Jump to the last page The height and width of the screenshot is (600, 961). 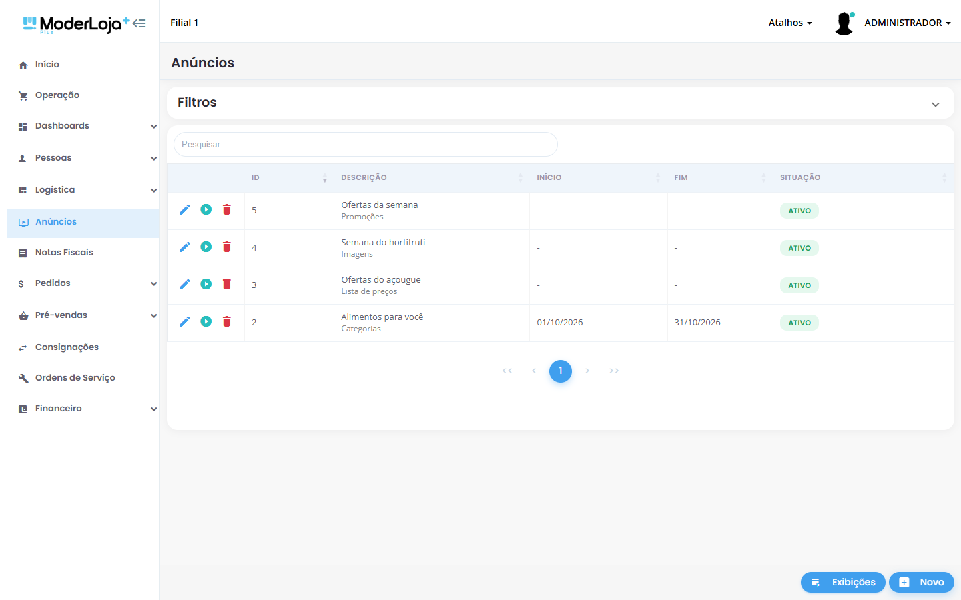point(614,371)
